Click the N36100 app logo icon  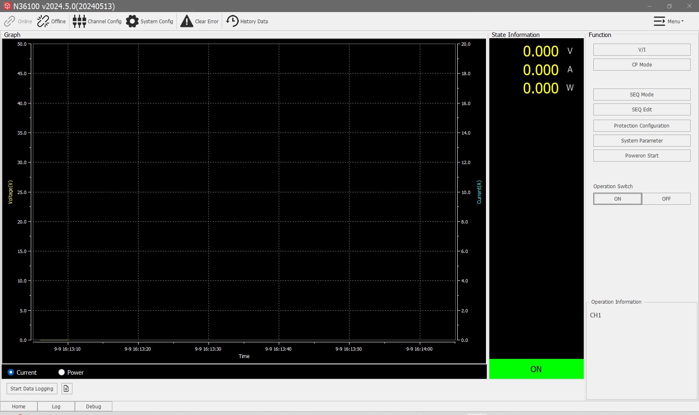click(7, 6)
